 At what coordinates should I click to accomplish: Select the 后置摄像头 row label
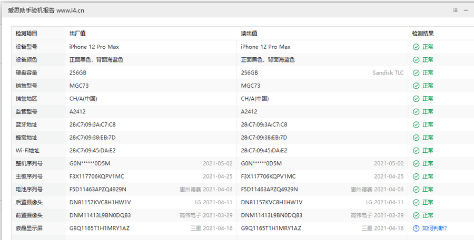[29, 202]
